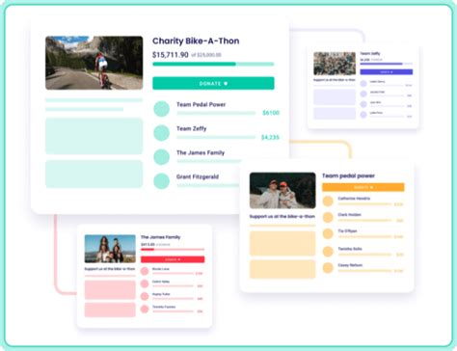
Task: Click the avatar circle beside Team Pedal Power
Action: (x=161, y=109)
